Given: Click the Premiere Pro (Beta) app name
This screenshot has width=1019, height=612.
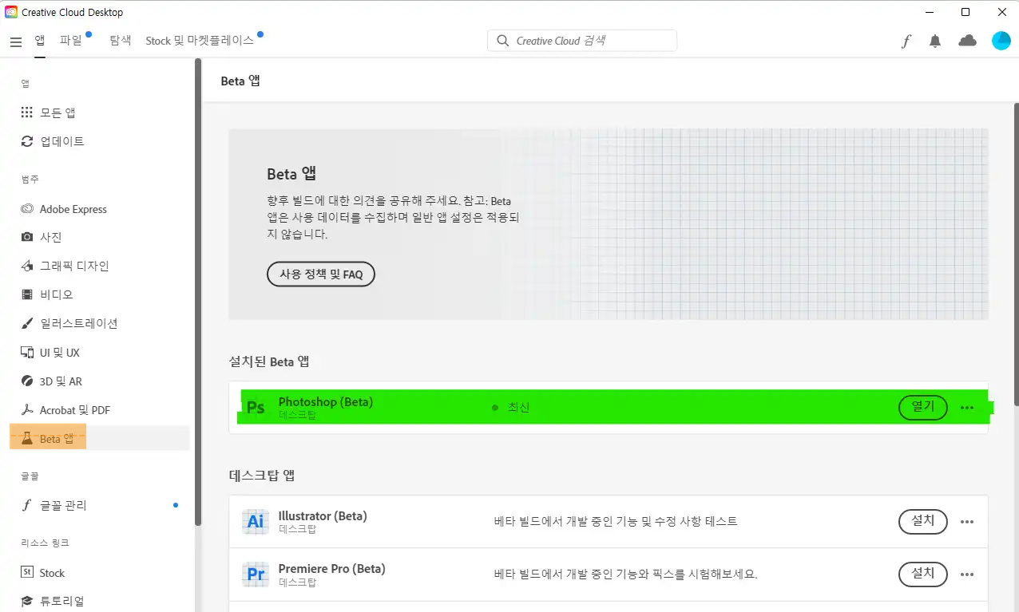Looking at the screenshot, I should 331,569.
